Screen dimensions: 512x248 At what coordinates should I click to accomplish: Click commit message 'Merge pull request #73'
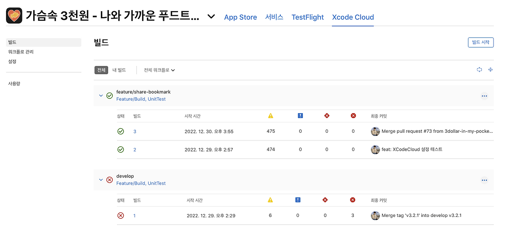click(437, 131)
